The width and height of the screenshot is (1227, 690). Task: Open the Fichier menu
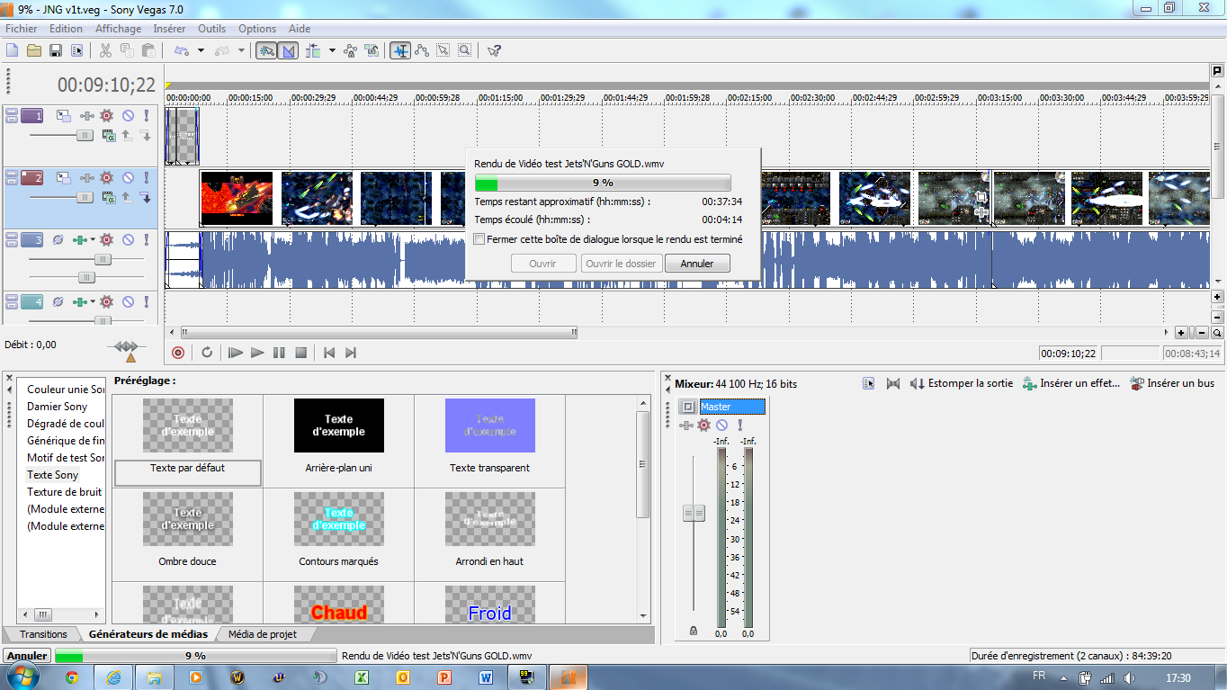[22, 29]
